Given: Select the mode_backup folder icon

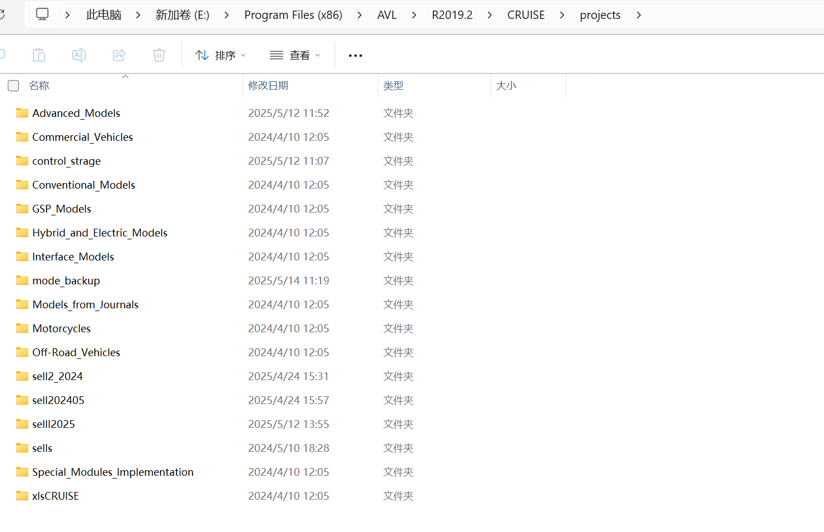Looking at the screenshot, I should tap(22, 280).
